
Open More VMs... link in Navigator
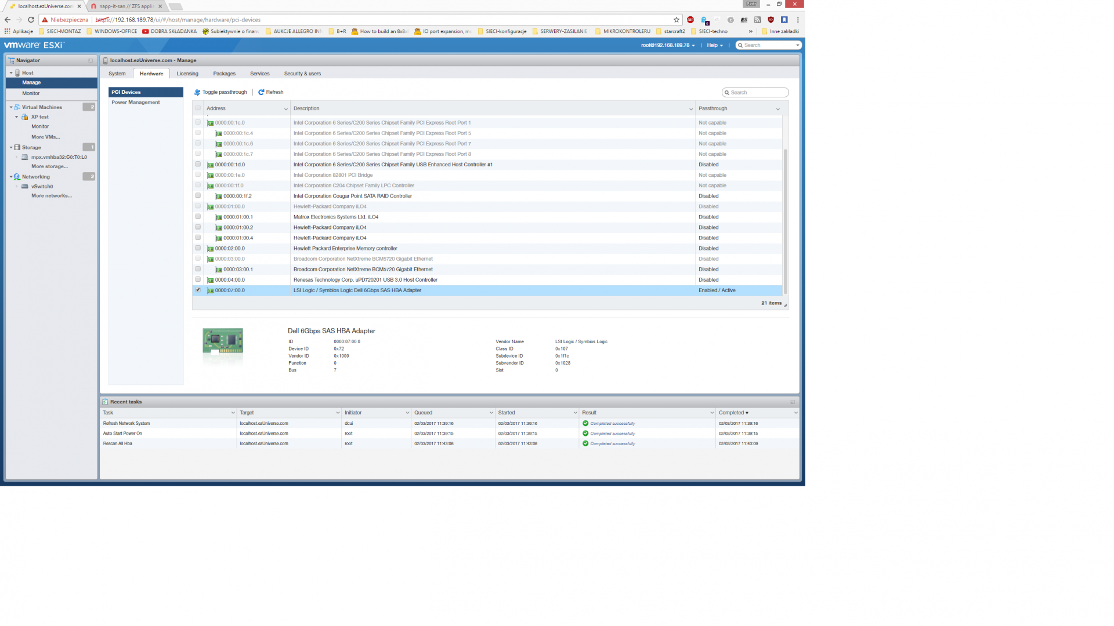click(46, 137)
